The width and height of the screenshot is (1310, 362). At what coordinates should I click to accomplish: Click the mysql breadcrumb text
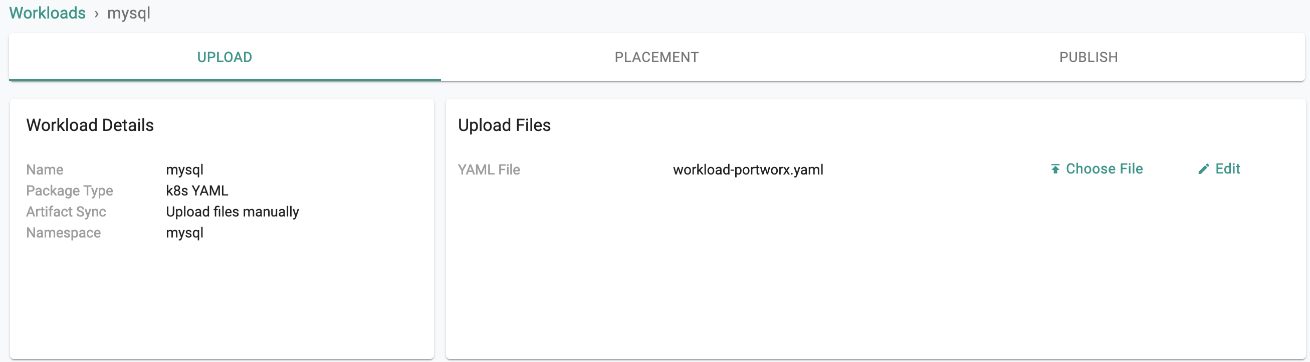129,13
